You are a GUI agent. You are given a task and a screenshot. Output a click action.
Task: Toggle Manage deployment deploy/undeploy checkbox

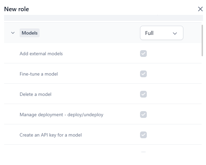(x=143, y=115)
